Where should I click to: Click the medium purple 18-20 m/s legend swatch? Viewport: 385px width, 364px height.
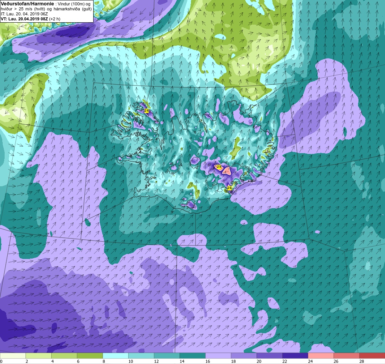pyautogui.click(x=244, y=356)
